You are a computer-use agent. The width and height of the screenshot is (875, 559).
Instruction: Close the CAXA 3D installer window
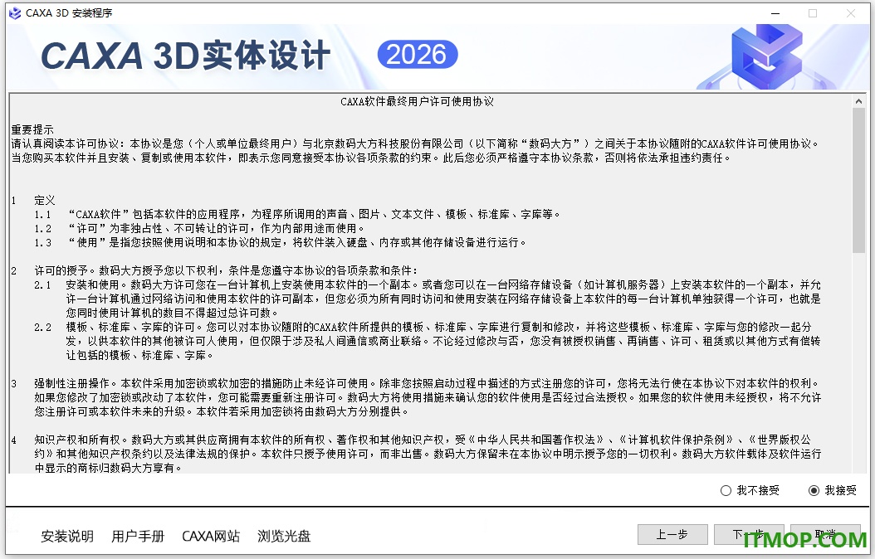851,13
